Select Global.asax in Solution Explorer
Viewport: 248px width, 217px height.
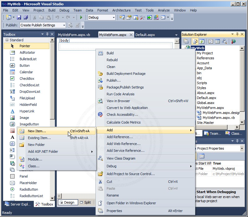[x=205, y=103]
